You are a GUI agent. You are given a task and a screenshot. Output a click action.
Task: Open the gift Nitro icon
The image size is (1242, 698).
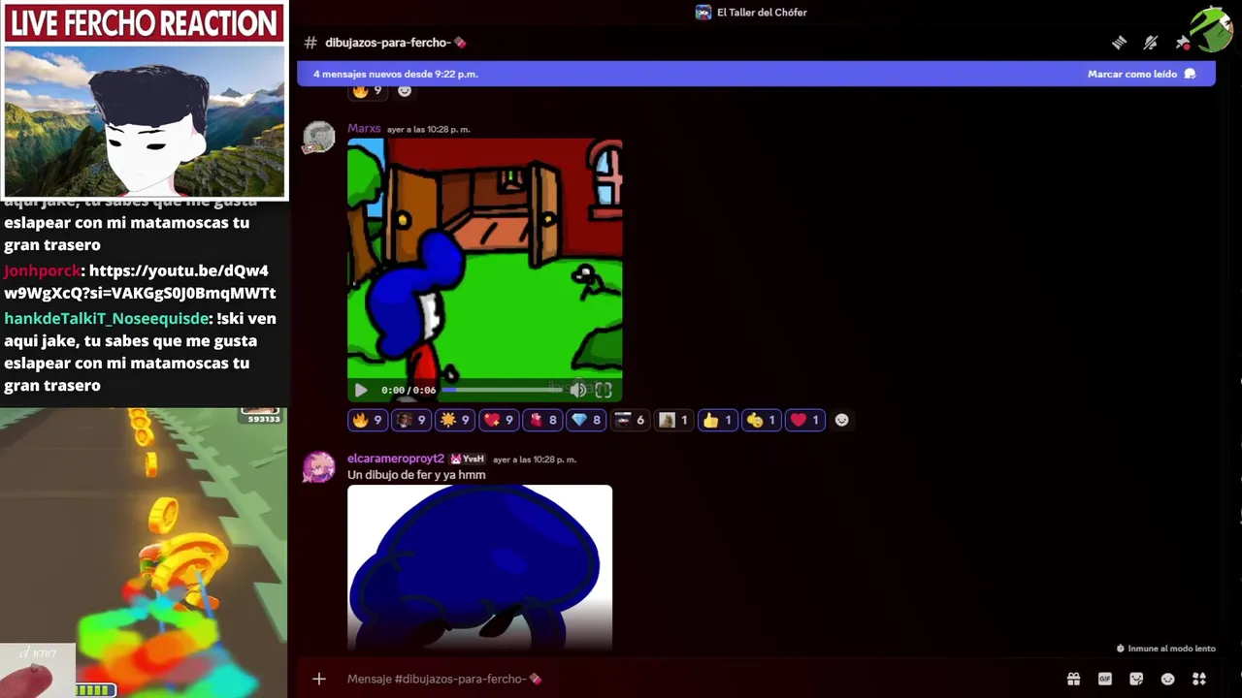1073,679
